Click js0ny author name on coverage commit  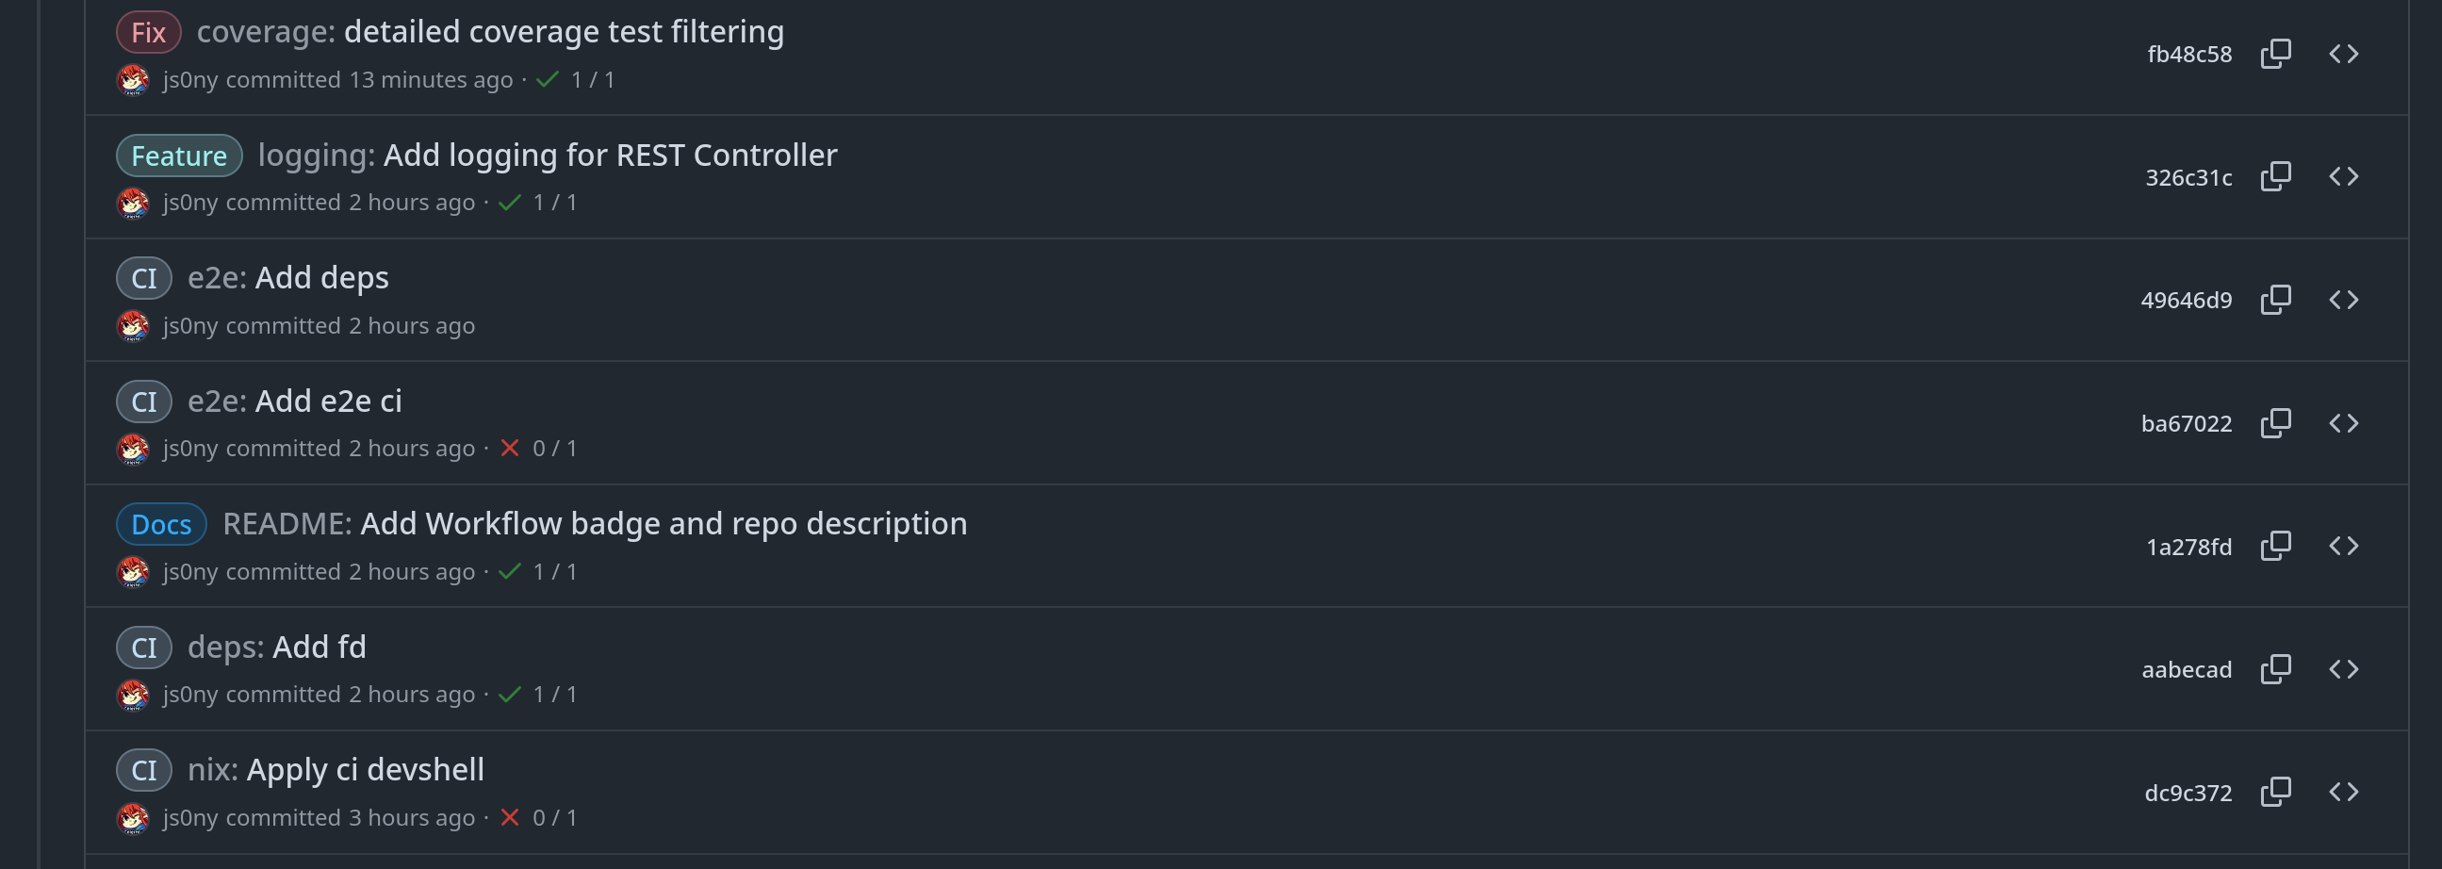tap(190, 80)
